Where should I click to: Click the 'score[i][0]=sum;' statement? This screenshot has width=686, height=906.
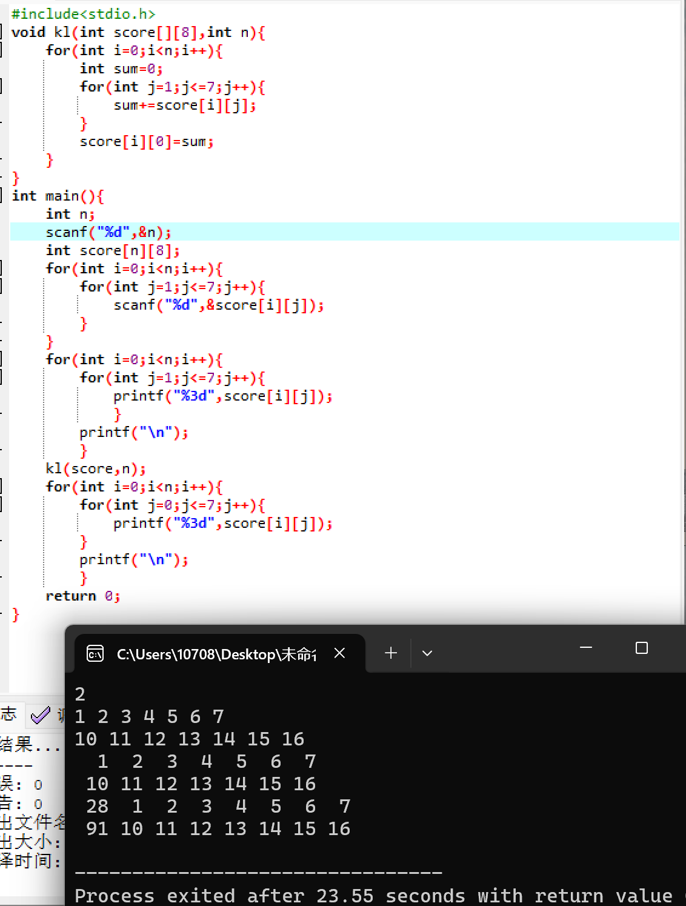(x=147, y=141)
